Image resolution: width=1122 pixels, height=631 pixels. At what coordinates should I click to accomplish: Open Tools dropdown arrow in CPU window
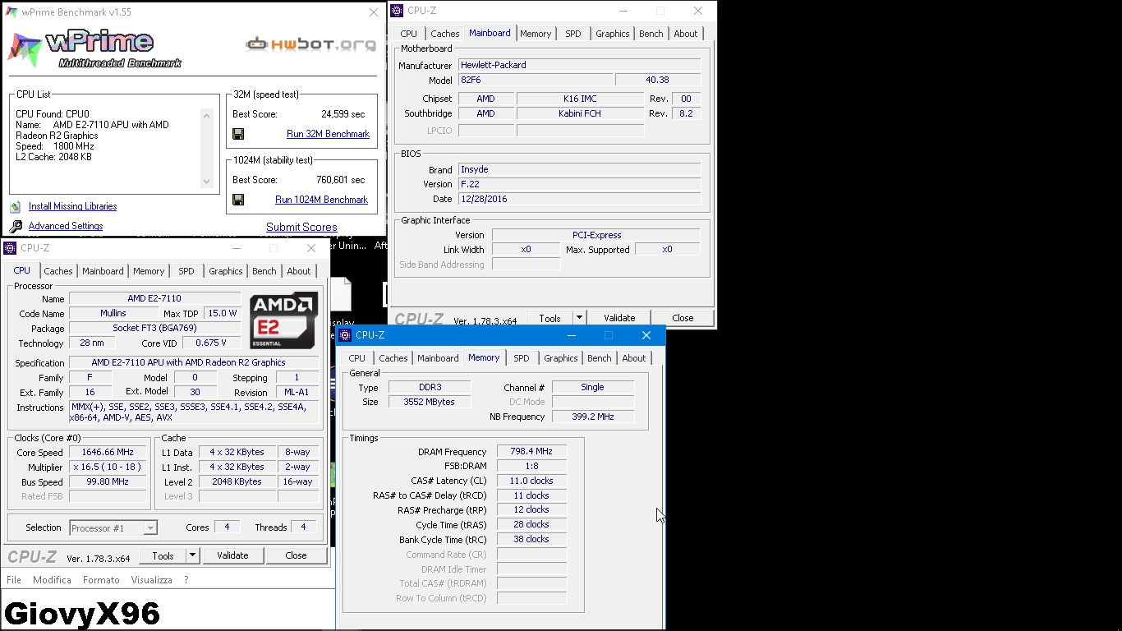click(x=192, y=555)
